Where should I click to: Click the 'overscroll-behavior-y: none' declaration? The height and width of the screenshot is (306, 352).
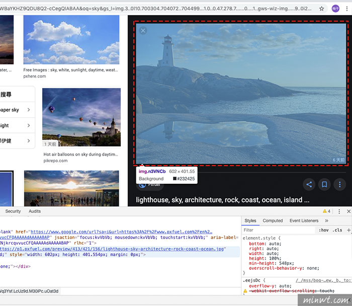284,268
